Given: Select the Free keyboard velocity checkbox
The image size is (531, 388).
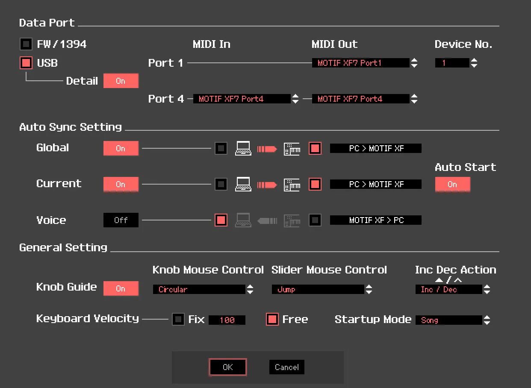Looking at the screenshot, I should pyautogui.click(x=272, y=319).
